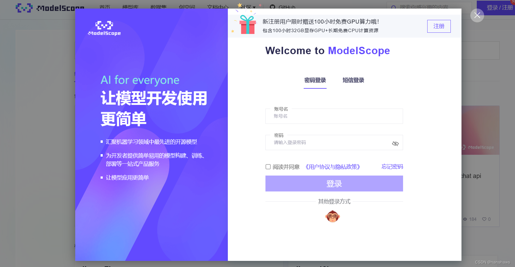Toggle password visibility eye icon
515x267 pixels.
[x=395, y=143]
